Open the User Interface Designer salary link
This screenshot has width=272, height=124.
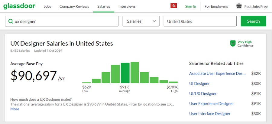(x=210, y=114)
